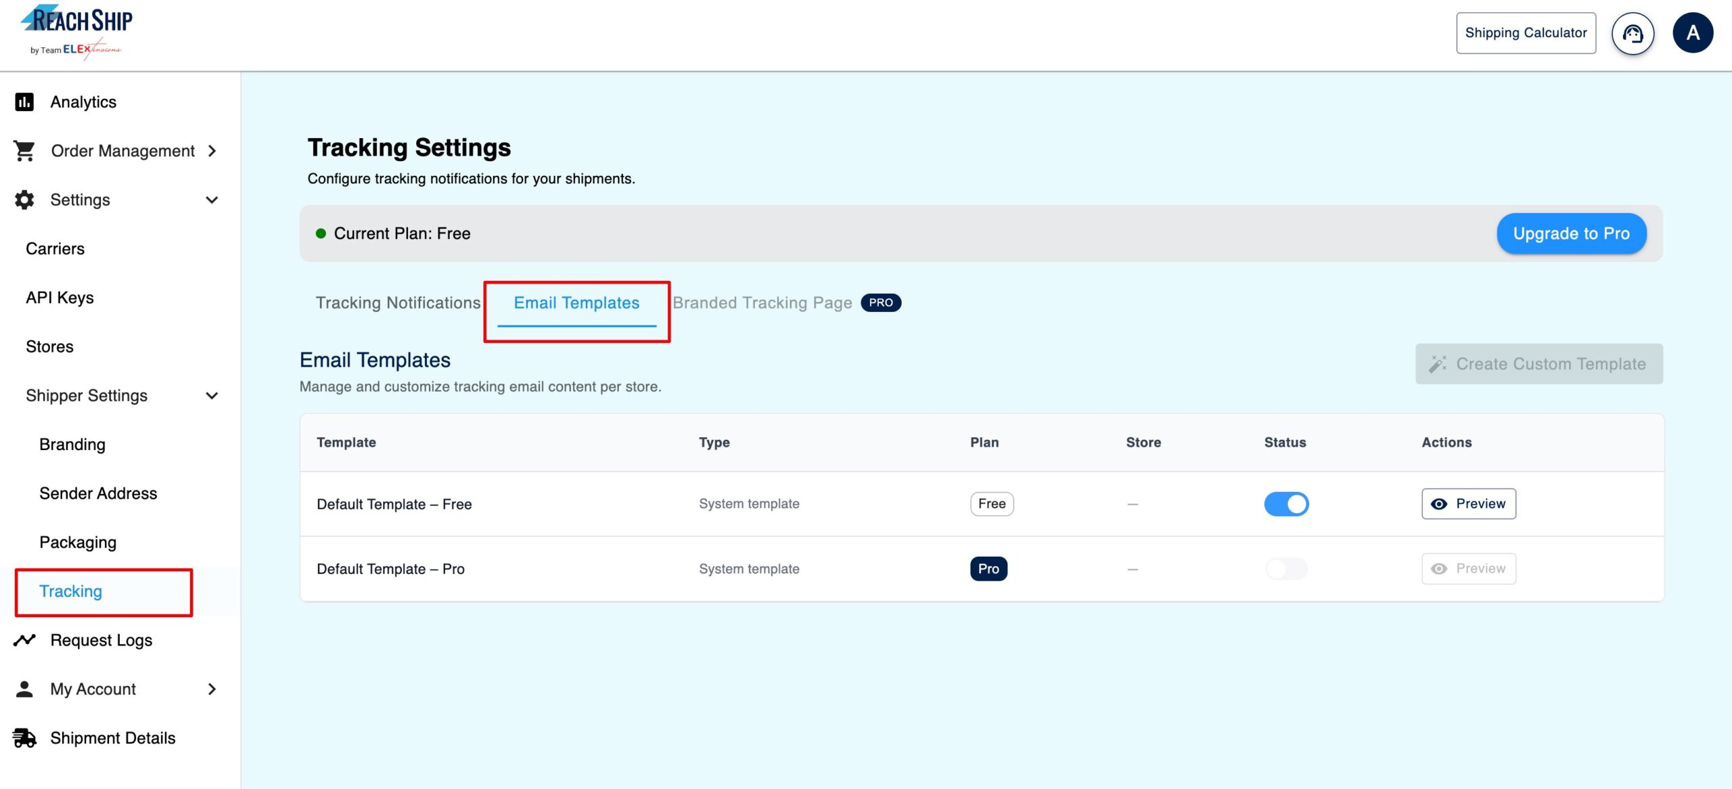
Task: Open Analytics in the sidebar
Action: [x=83, y=102]
